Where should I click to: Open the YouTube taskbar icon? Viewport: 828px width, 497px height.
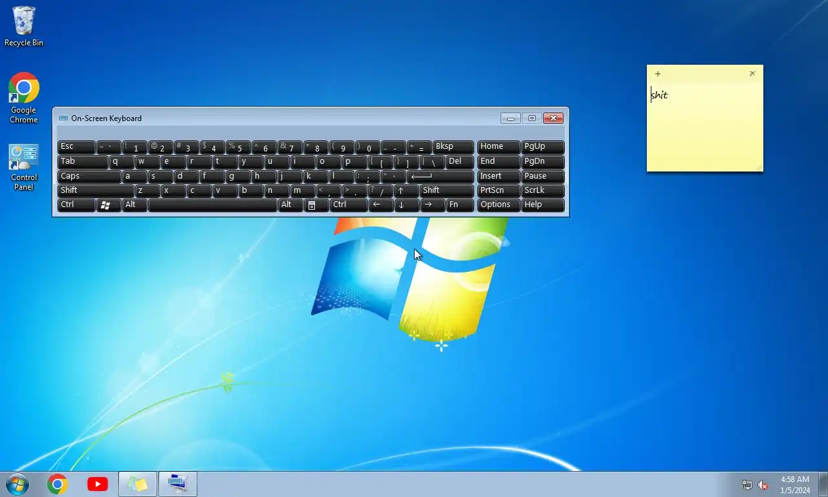pos(98,484)
